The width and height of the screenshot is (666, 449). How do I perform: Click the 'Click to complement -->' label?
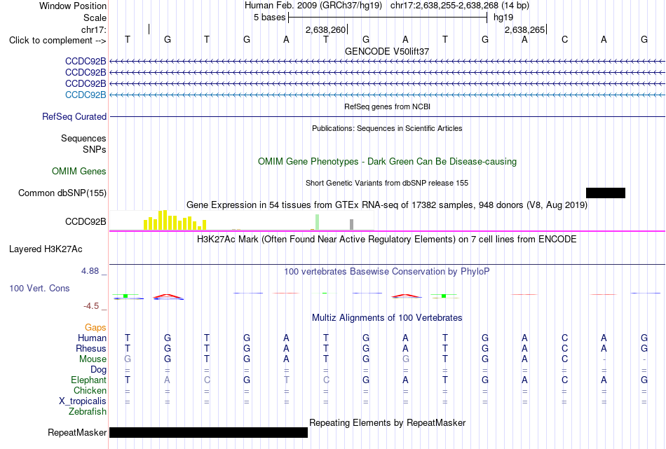[x=57, y=41]
